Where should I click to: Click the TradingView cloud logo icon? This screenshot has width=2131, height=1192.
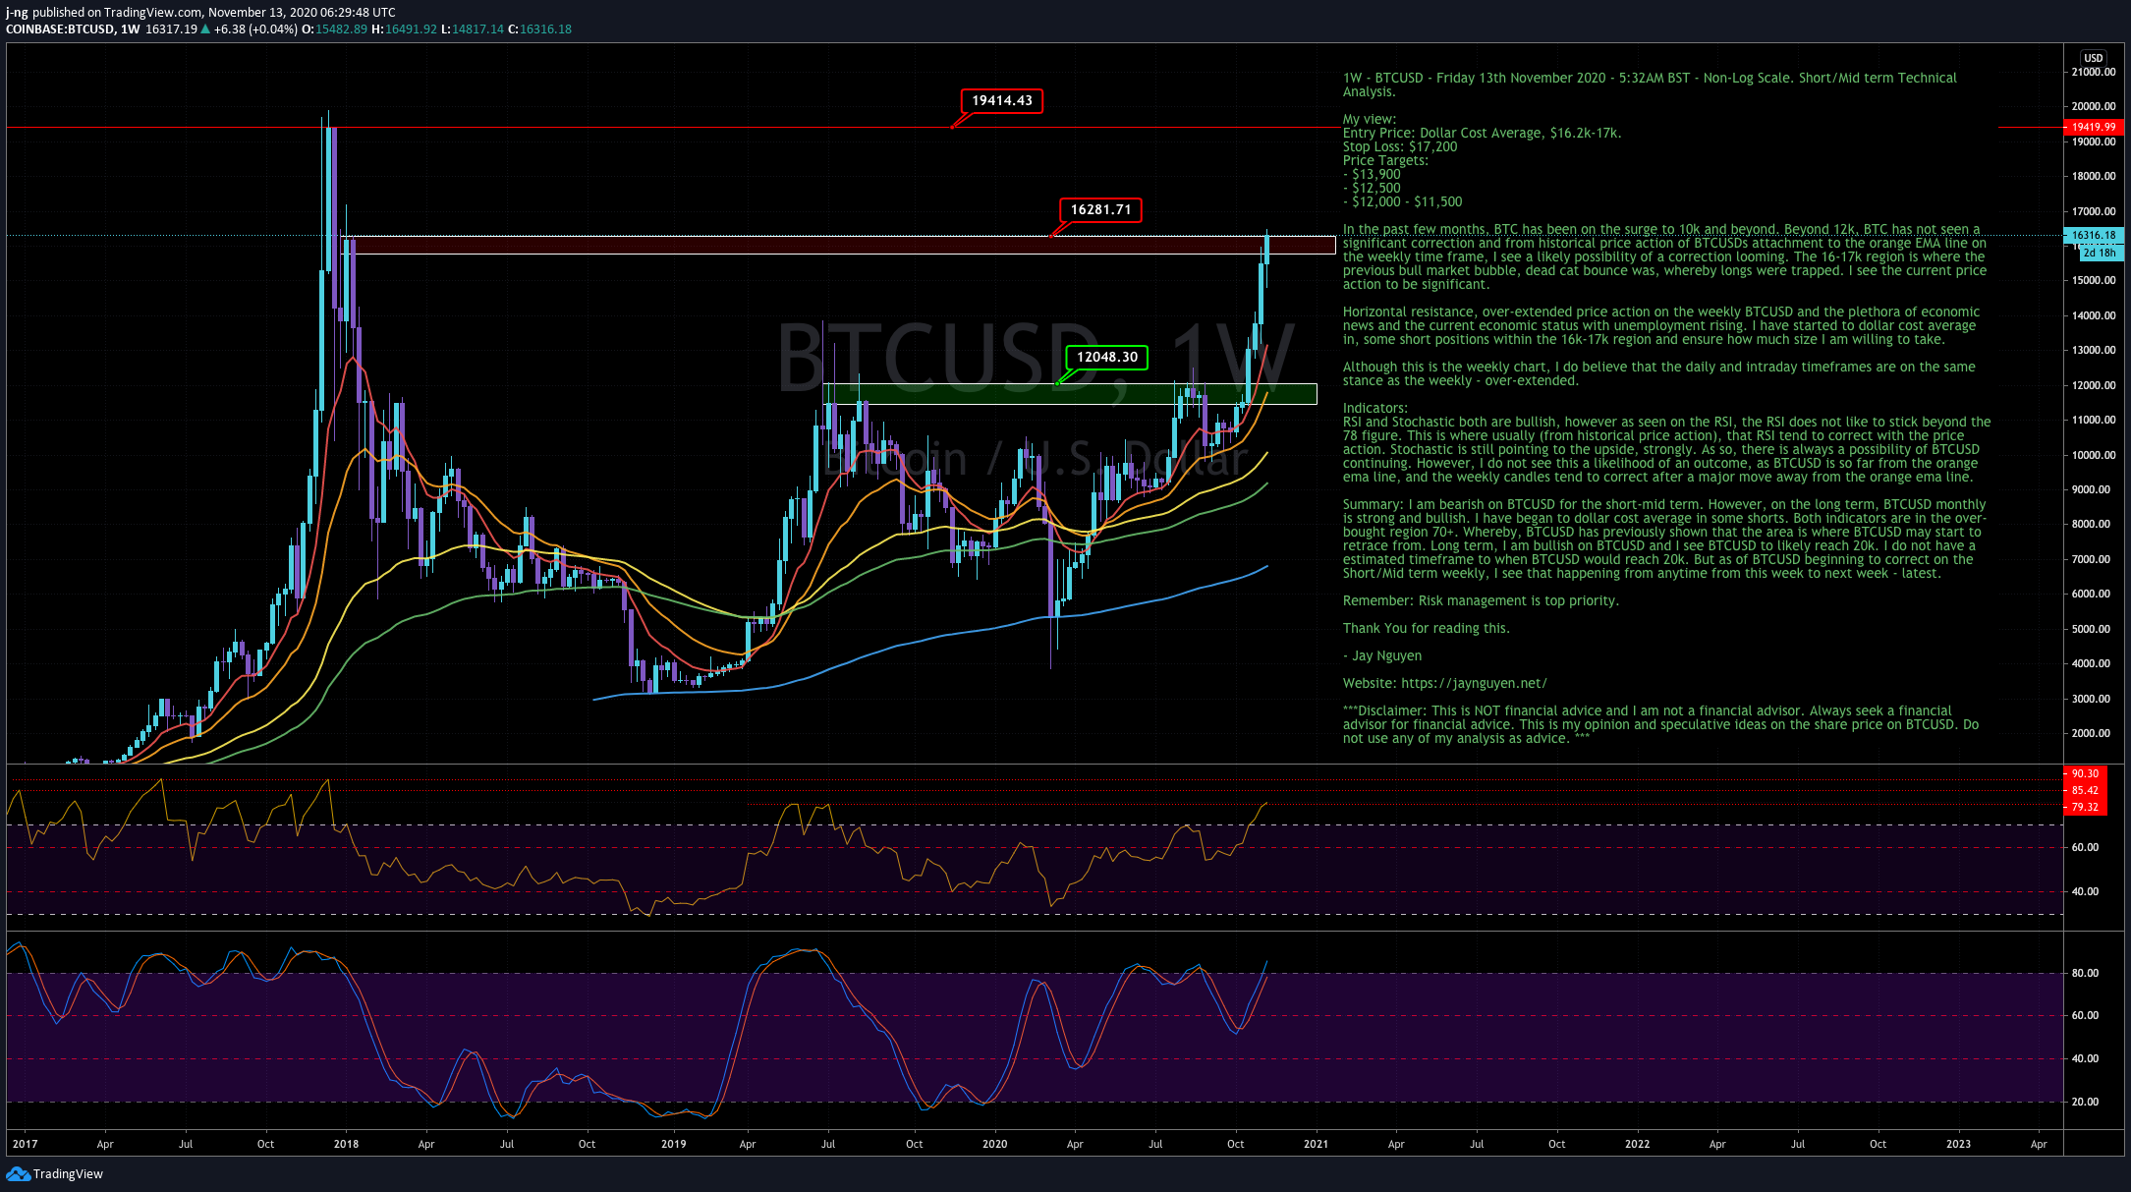(x=18, y=1173)
